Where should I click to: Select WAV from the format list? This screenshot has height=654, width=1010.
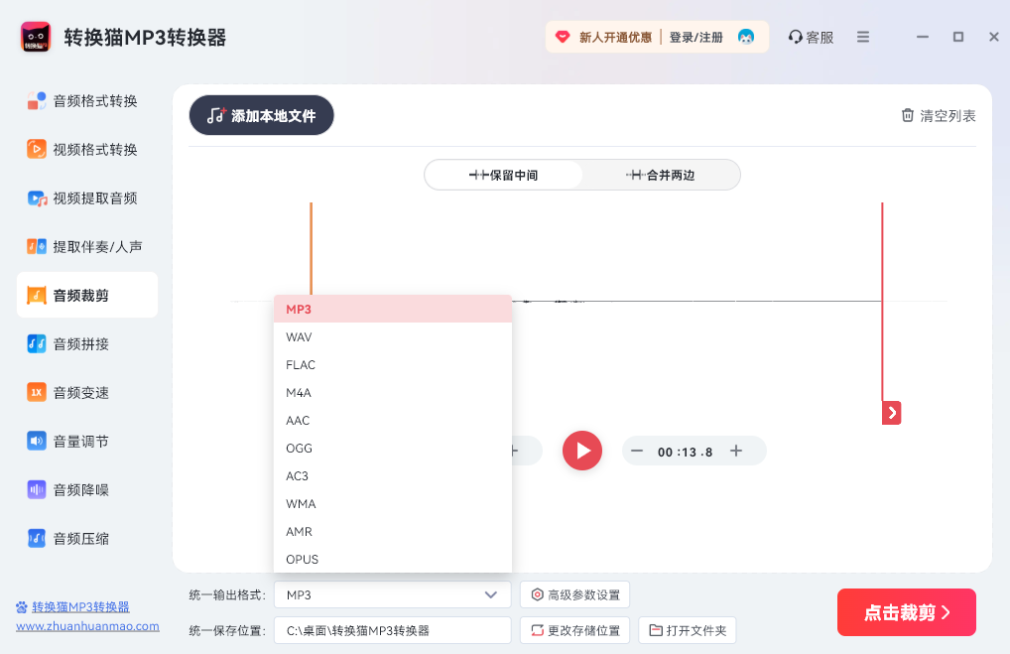click(x=299, y=336)
